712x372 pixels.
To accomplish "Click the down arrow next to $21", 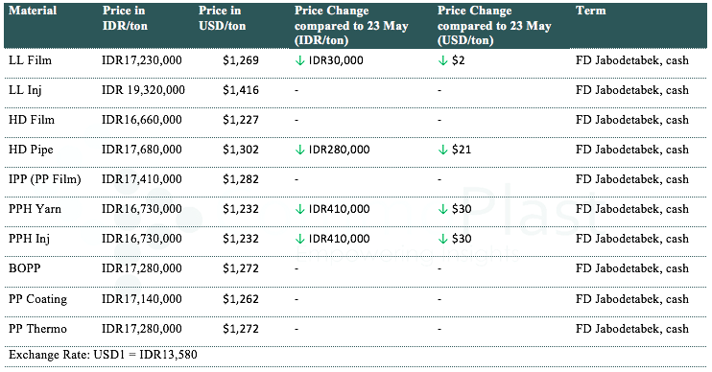I will click(442, 150).
